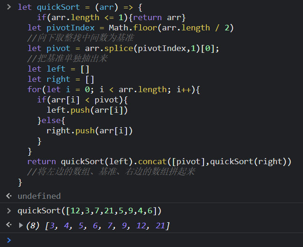
Task: Click the left.push(arr[i]) line
Action: coord(87,110)
